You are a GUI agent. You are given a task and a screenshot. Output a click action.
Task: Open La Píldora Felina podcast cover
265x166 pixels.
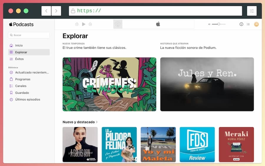(119, 145)
